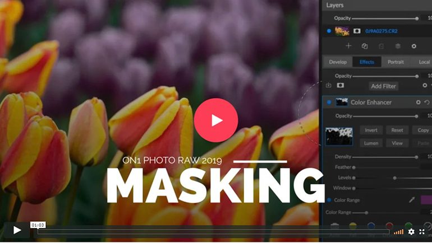Viewport: 432px width, 243px height.
Task: Toggle the Color Range enable dot
Action: 329,200
